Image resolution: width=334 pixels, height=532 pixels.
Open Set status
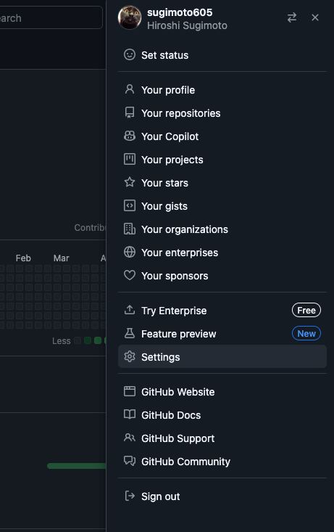(222, 55)
